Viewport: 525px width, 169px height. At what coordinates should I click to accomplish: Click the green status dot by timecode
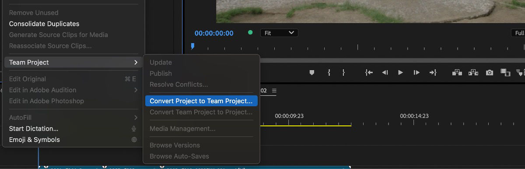pos(250,32)
